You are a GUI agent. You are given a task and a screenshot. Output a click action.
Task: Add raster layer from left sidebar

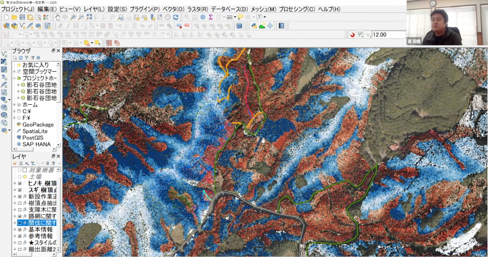pyautogui.click(x=4, y=62)
